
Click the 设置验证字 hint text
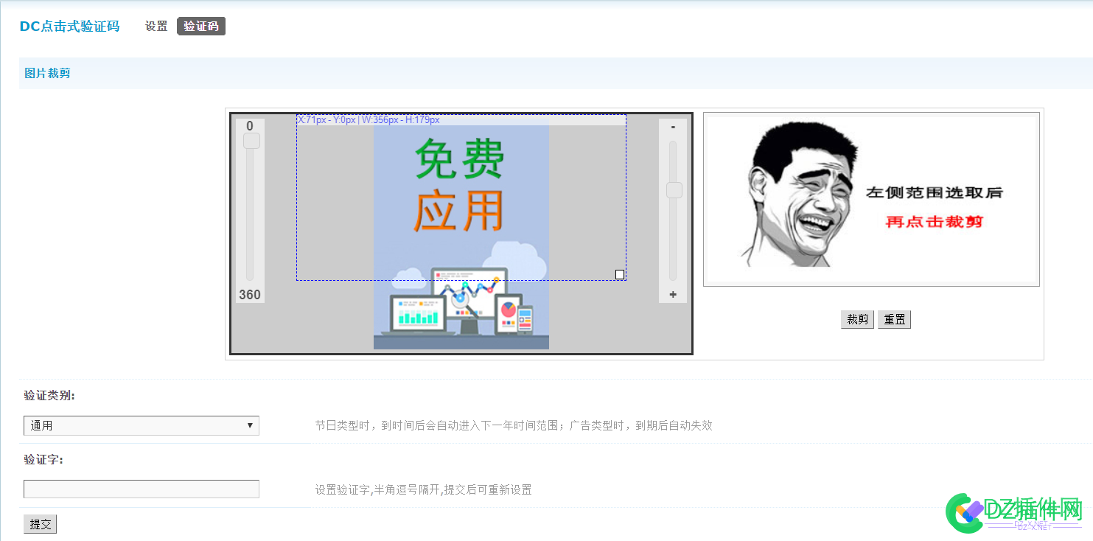click(x=424, y=489)
